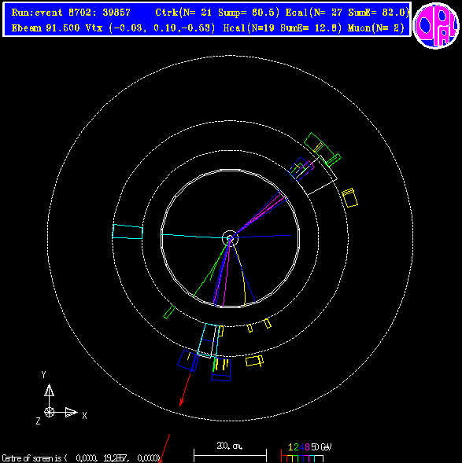Screen dimensions: 462x463
Task: Click the small central beam-pipe circle
Action: point(230,237)
